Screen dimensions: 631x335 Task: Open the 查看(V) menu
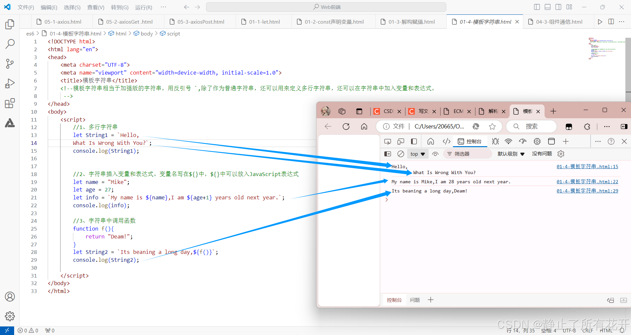pos(96,7)
